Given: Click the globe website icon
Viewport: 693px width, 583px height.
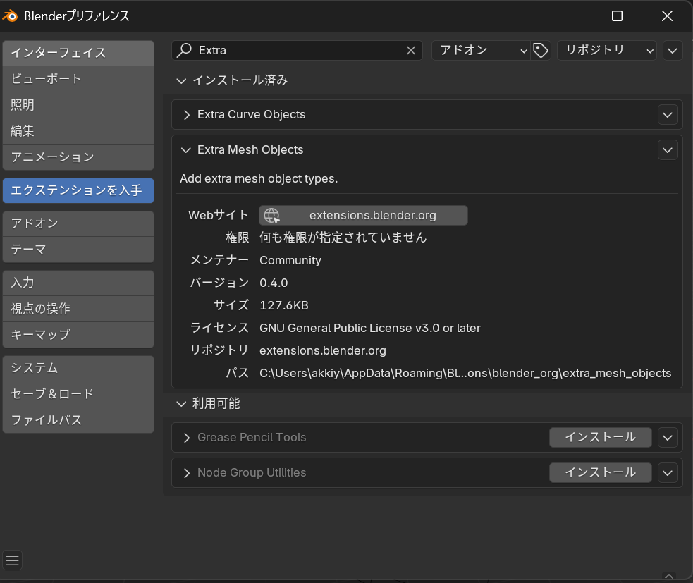Looking at the screenshot, I should click(271, 215).
